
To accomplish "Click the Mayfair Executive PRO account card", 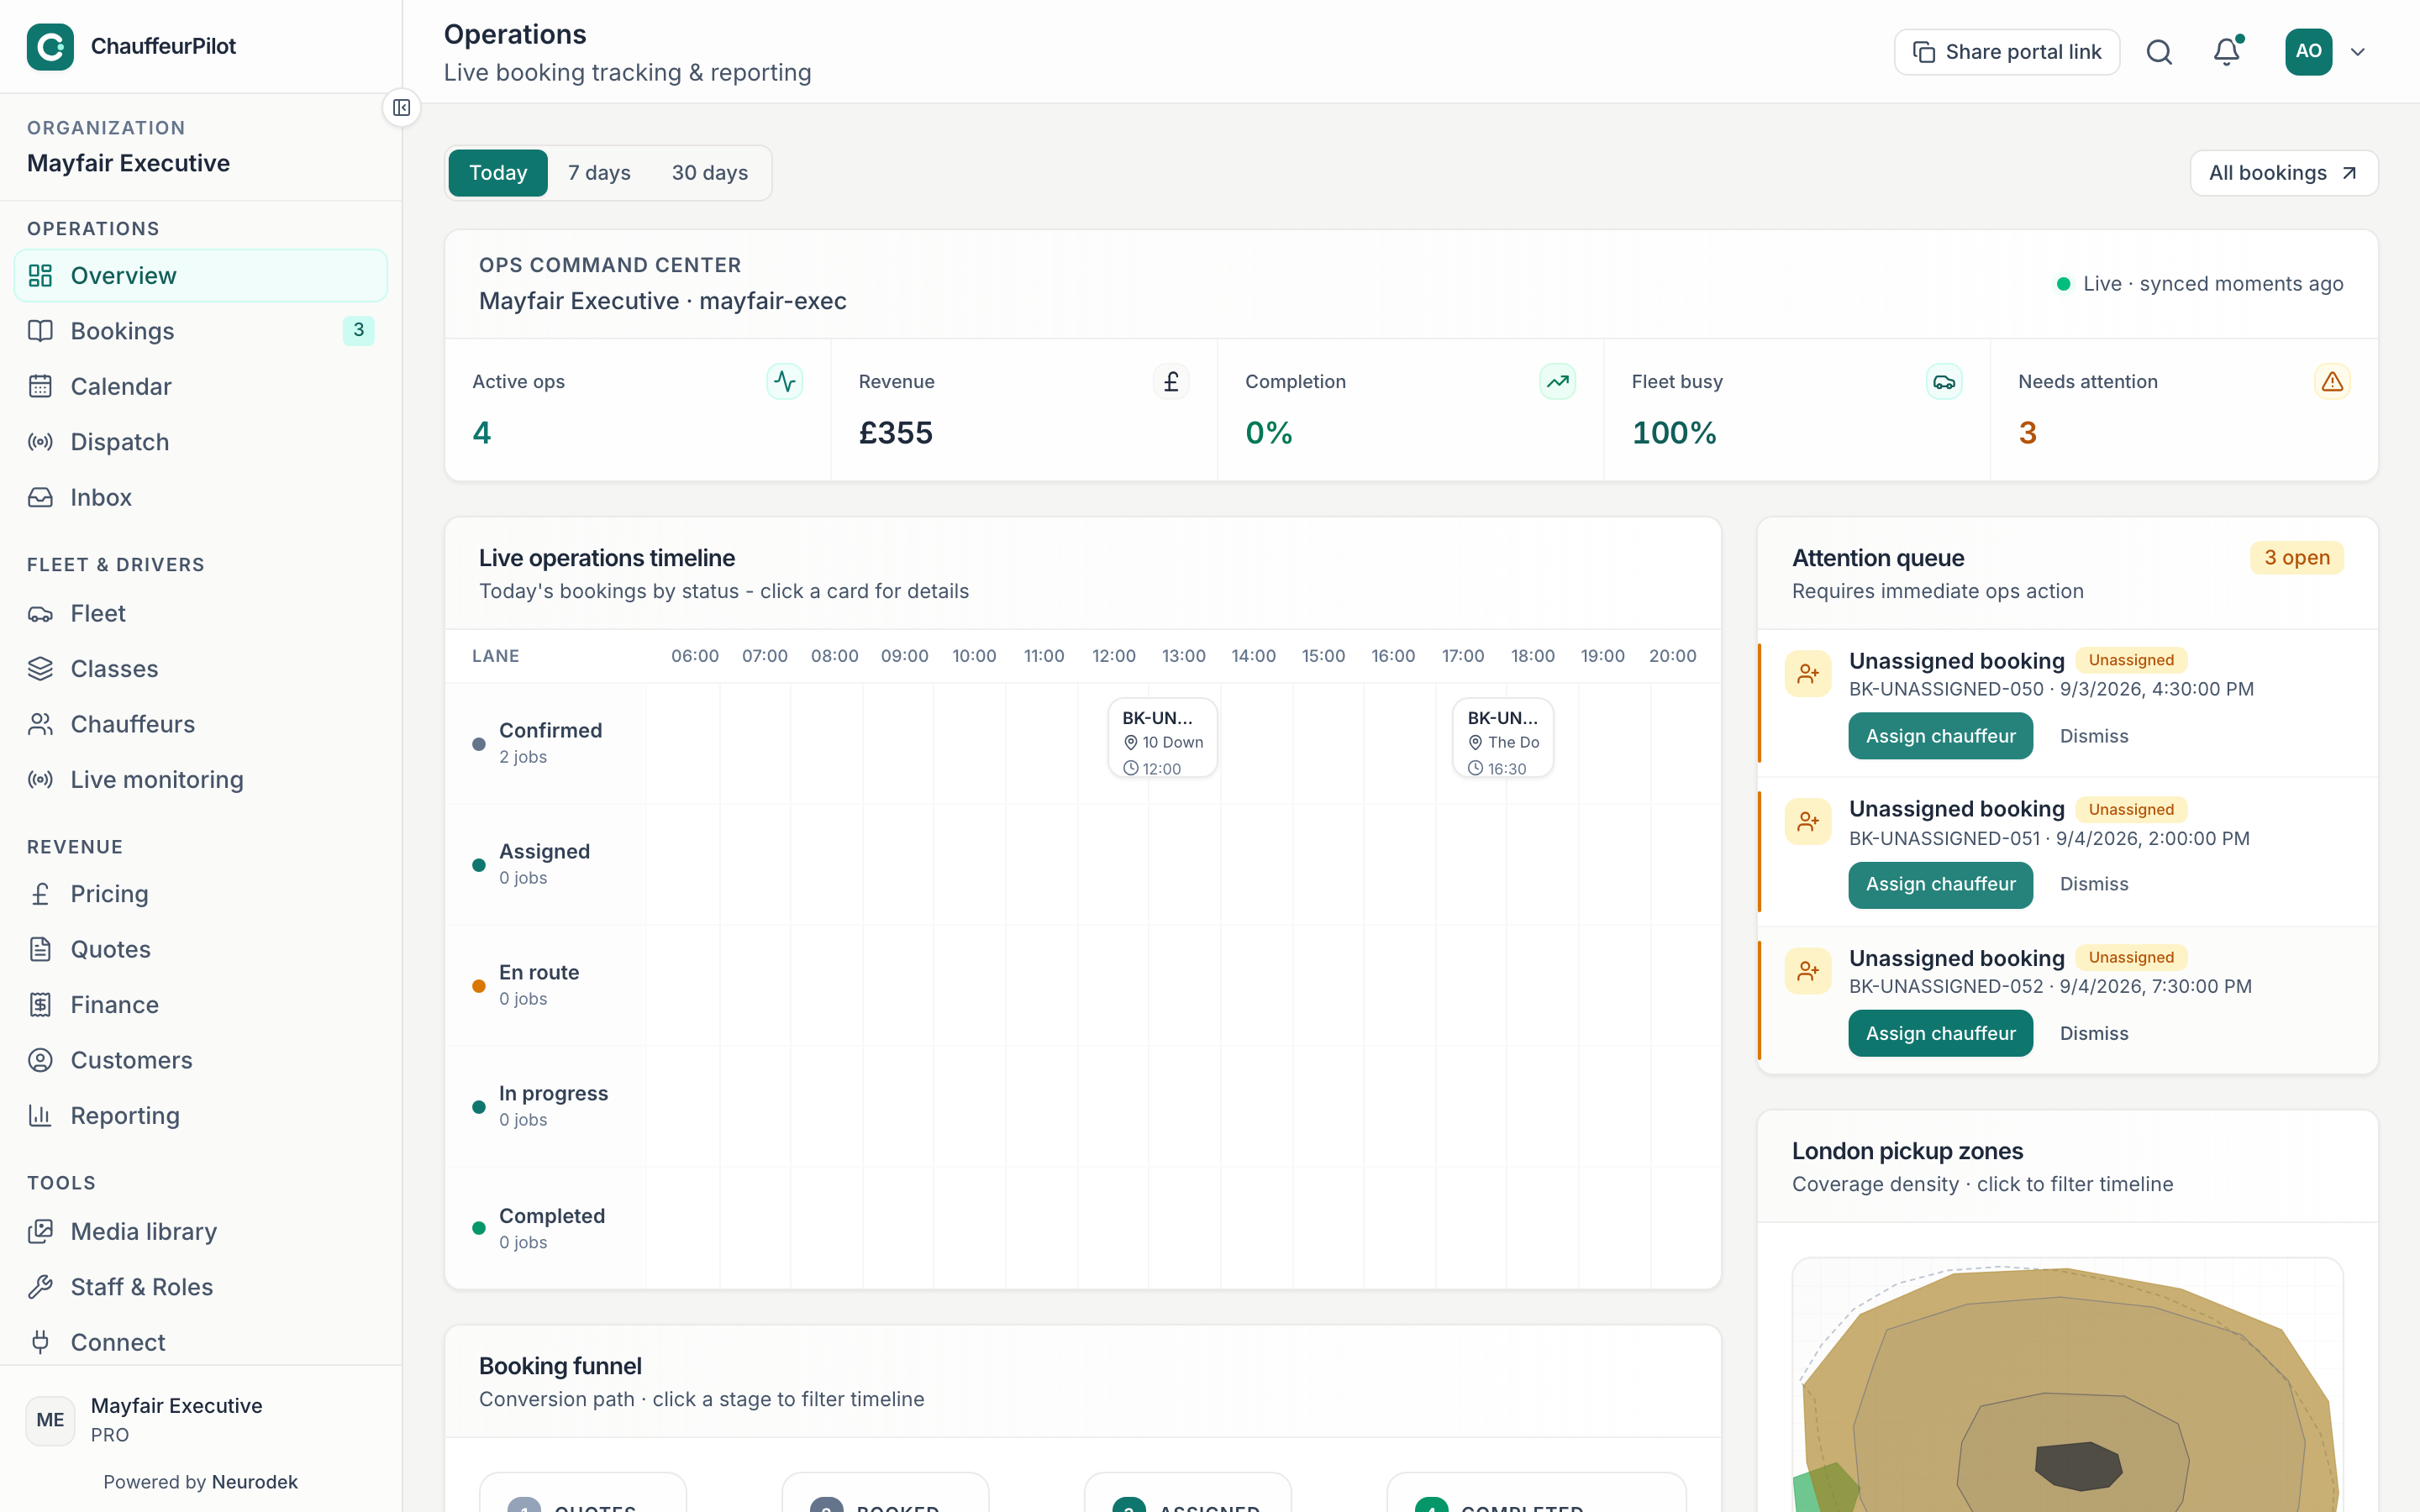I will coord(200,1420).
